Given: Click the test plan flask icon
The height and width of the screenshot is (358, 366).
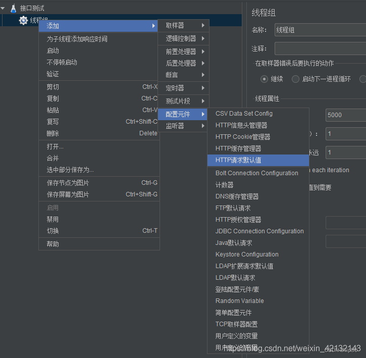Looking at the screenshot, I should coord(13,9).
